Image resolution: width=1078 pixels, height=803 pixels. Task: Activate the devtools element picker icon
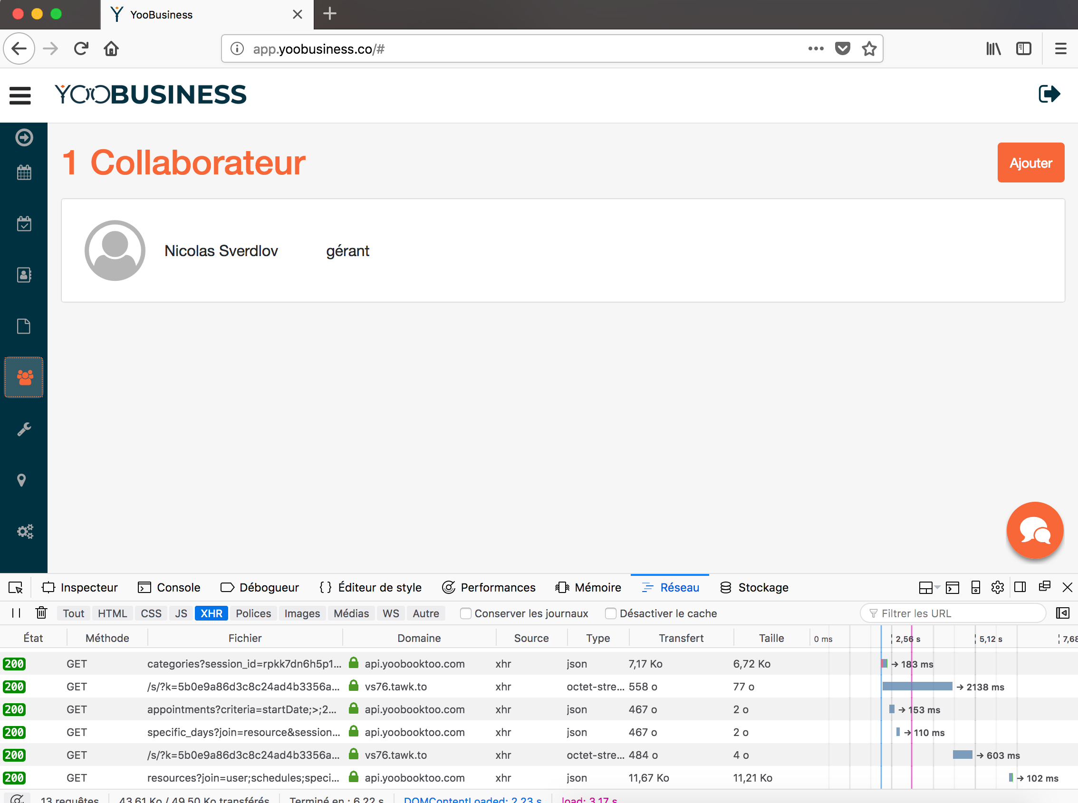pyautogui.click(x=16, y=587)
